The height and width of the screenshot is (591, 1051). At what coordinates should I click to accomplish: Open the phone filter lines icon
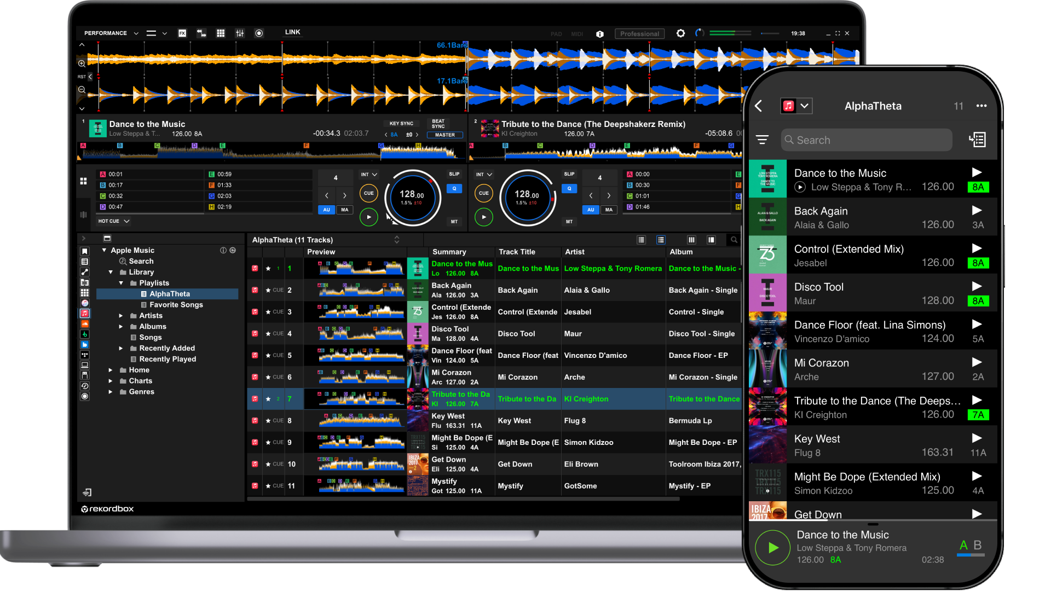(x=762, y=140)
